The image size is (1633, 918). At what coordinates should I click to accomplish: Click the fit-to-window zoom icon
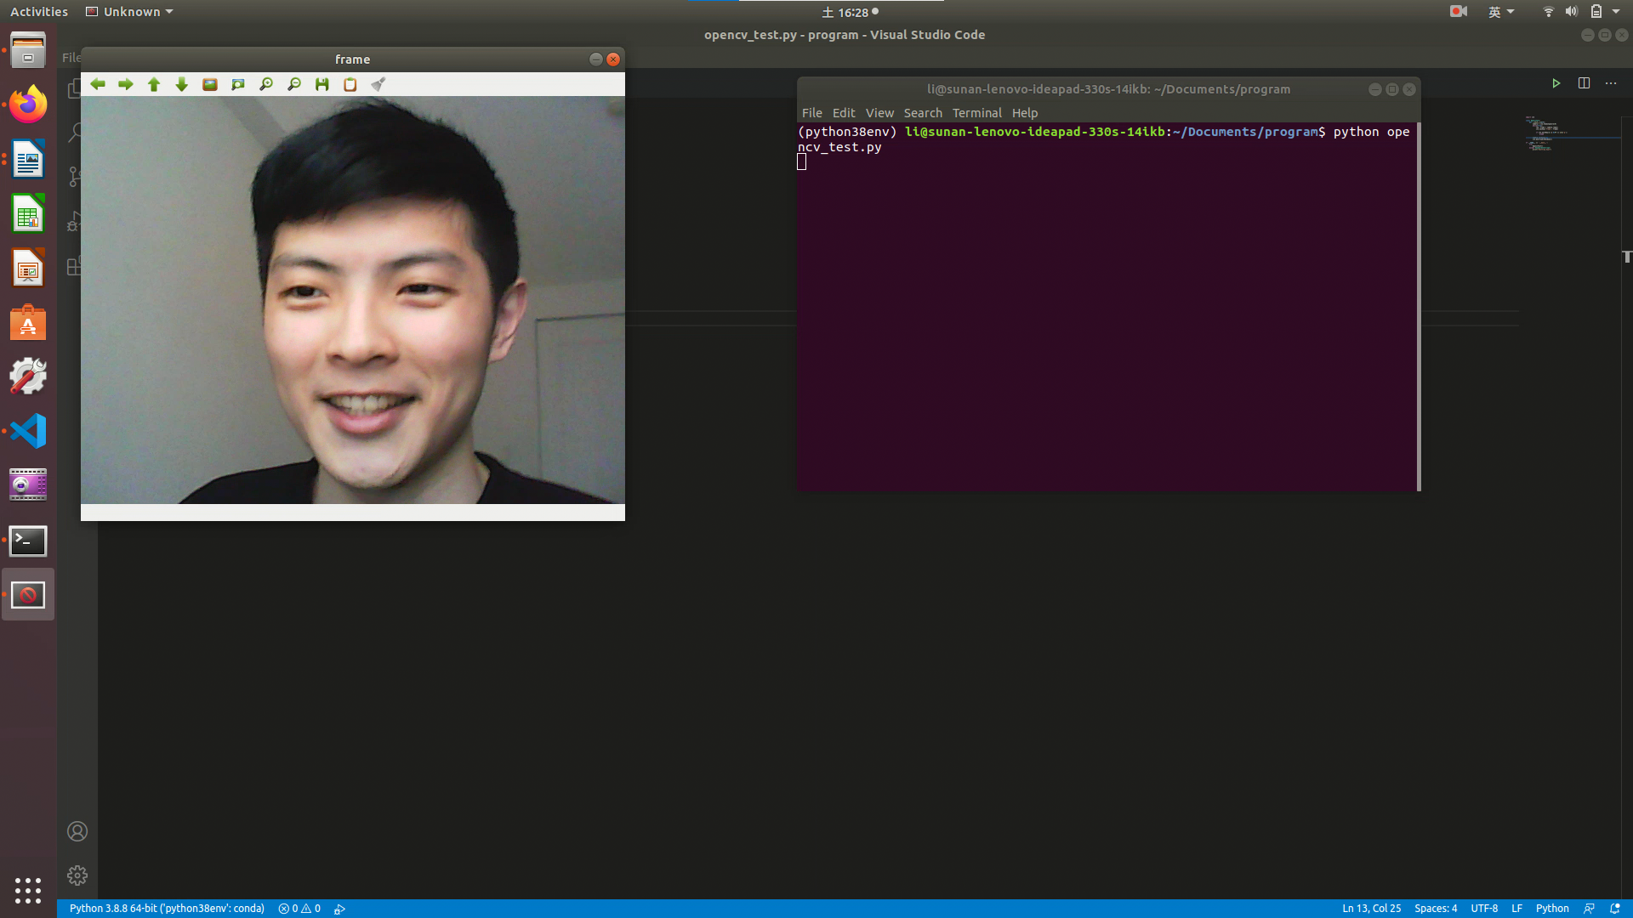point(238,84)
